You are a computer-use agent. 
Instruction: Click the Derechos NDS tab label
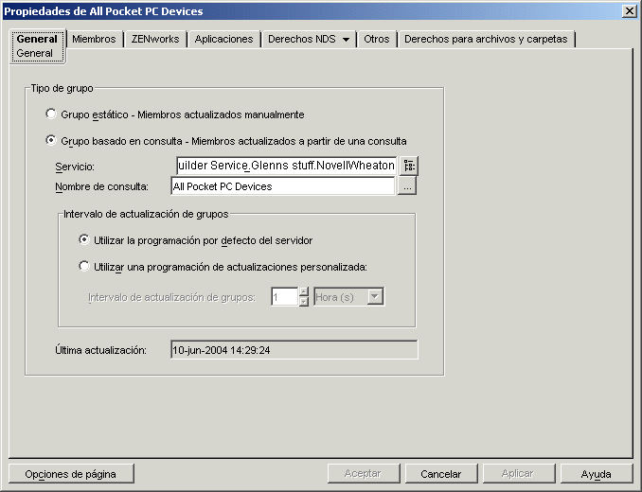pos(302,39)
